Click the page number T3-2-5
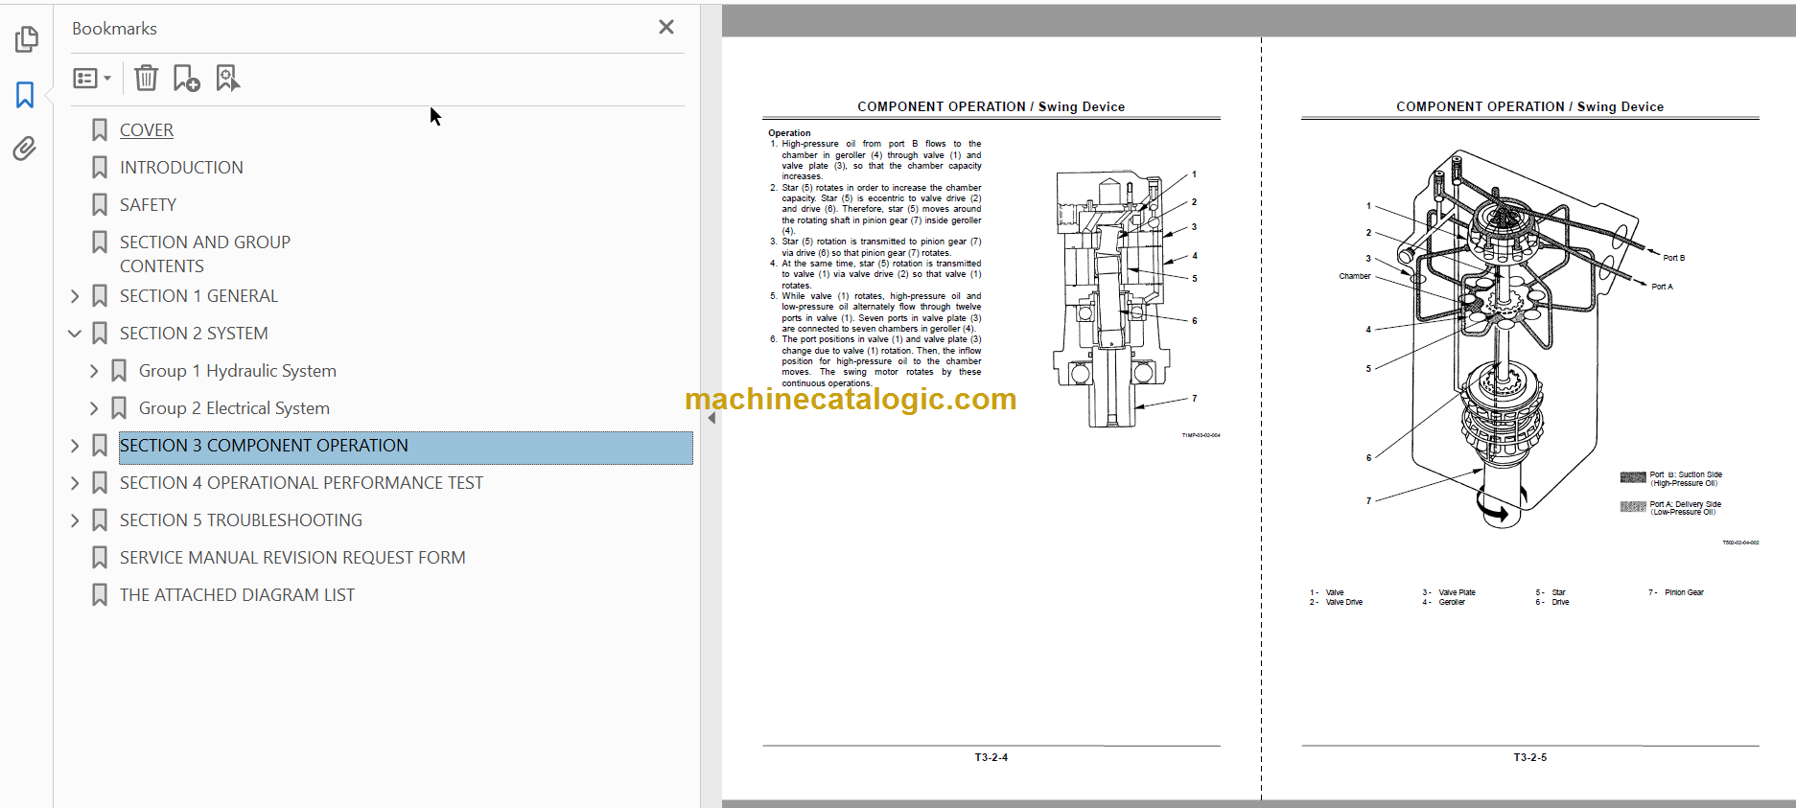Image resolution: width=1796 pixels, height=808 pixels. coord(1529,757)
